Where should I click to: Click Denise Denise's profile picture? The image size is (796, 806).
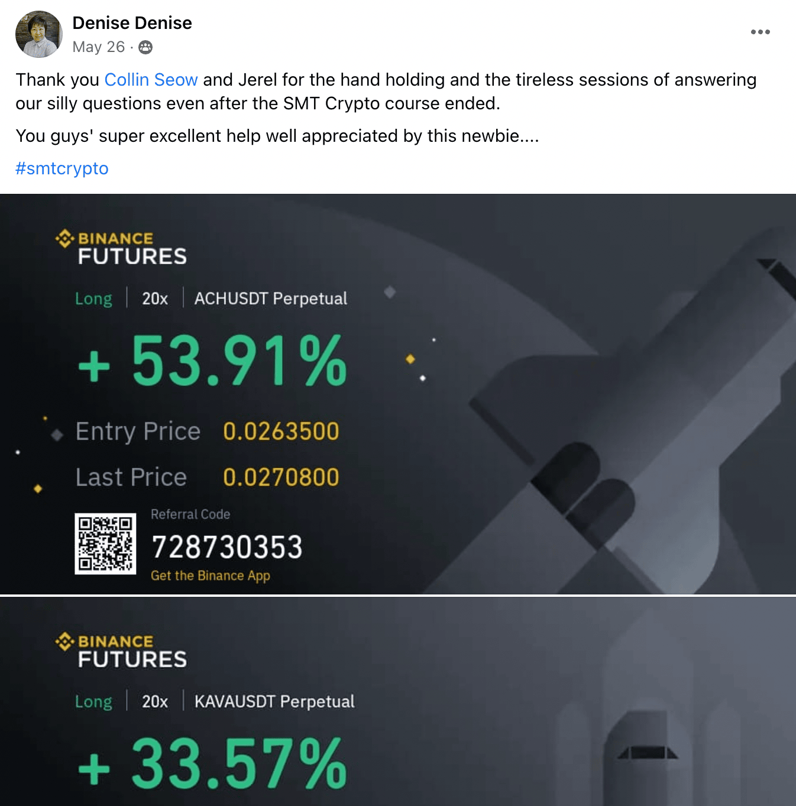pos(38,34)
